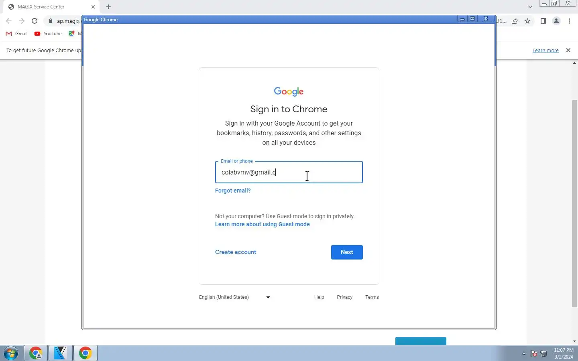Screen dimensions: 578x361
Task: Click the page vertical scrollbar thumb
Action: click(x=575, y=203)
